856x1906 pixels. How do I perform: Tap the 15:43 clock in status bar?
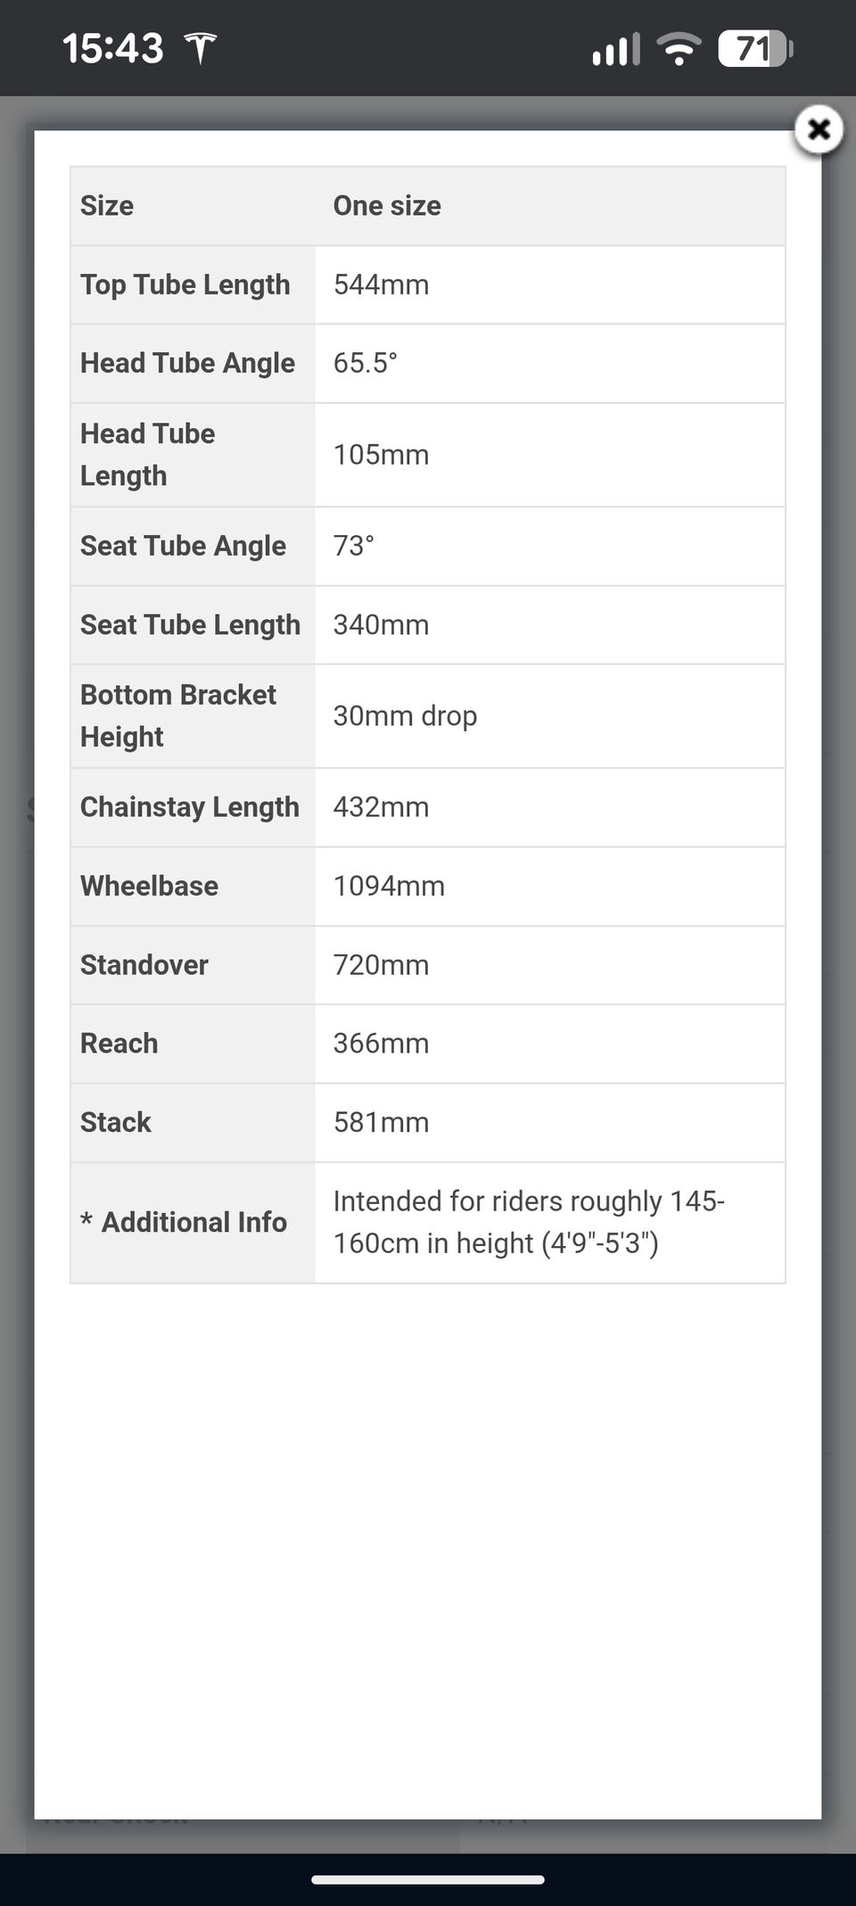112,48
